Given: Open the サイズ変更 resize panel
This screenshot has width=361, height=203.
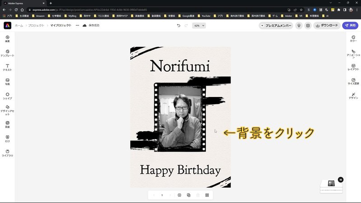Looking at the screenshot, I should [353, 82].
